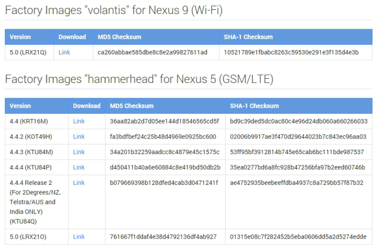The width and height of the screenshot is (380, 249).
Task: Click the SHA-1 checksum for KRT16M row
Action: point(299,121)
